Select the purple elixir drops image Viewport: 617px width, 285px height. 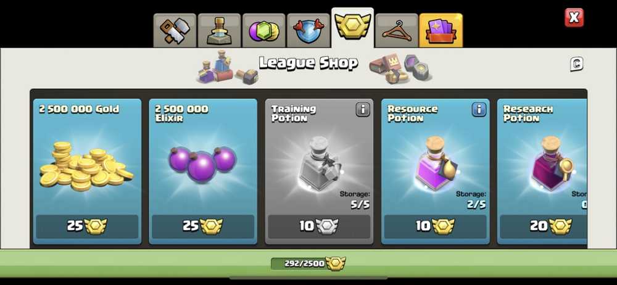point(202,163)
